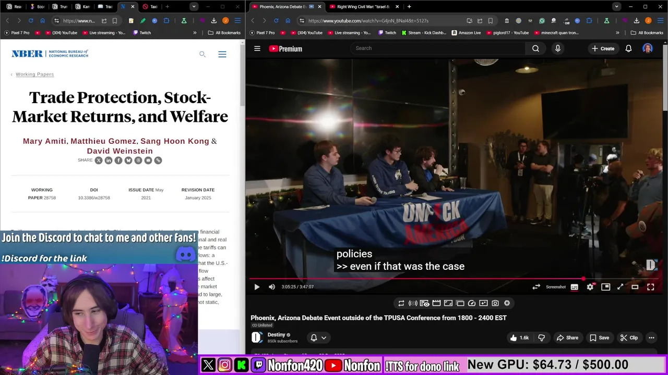Reload the YouTube page

(x=276, y=21)
